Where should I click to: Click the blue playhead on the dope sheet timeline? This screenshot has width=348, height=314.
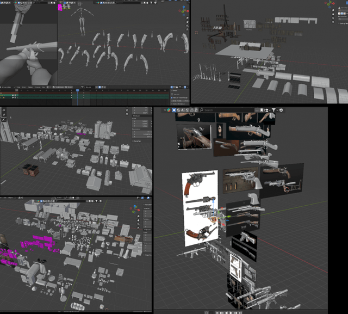pyautogui.click(x=77, y=90)
